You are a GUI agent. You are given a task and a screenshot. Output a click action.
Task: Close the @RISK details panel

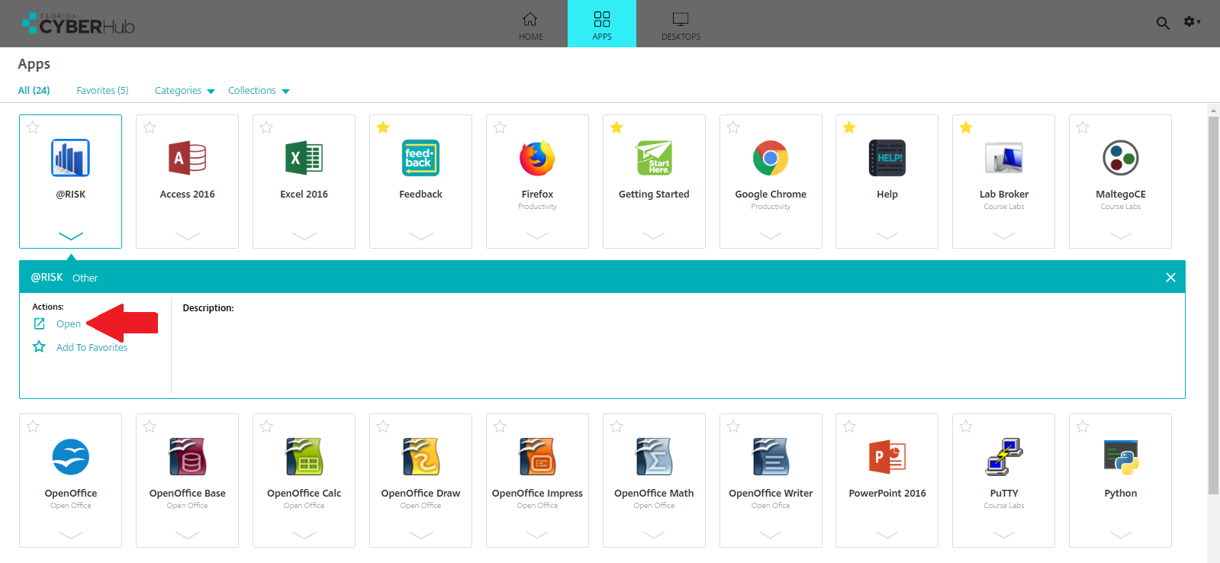click(x=1170, y=277)
